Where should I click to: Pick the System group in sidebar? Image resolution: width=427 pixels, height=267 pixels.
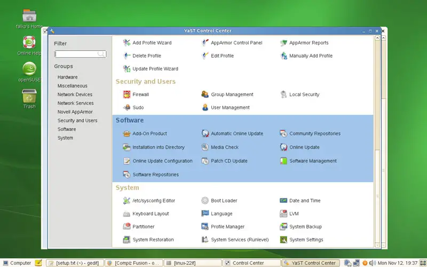[x=65, y=138]
